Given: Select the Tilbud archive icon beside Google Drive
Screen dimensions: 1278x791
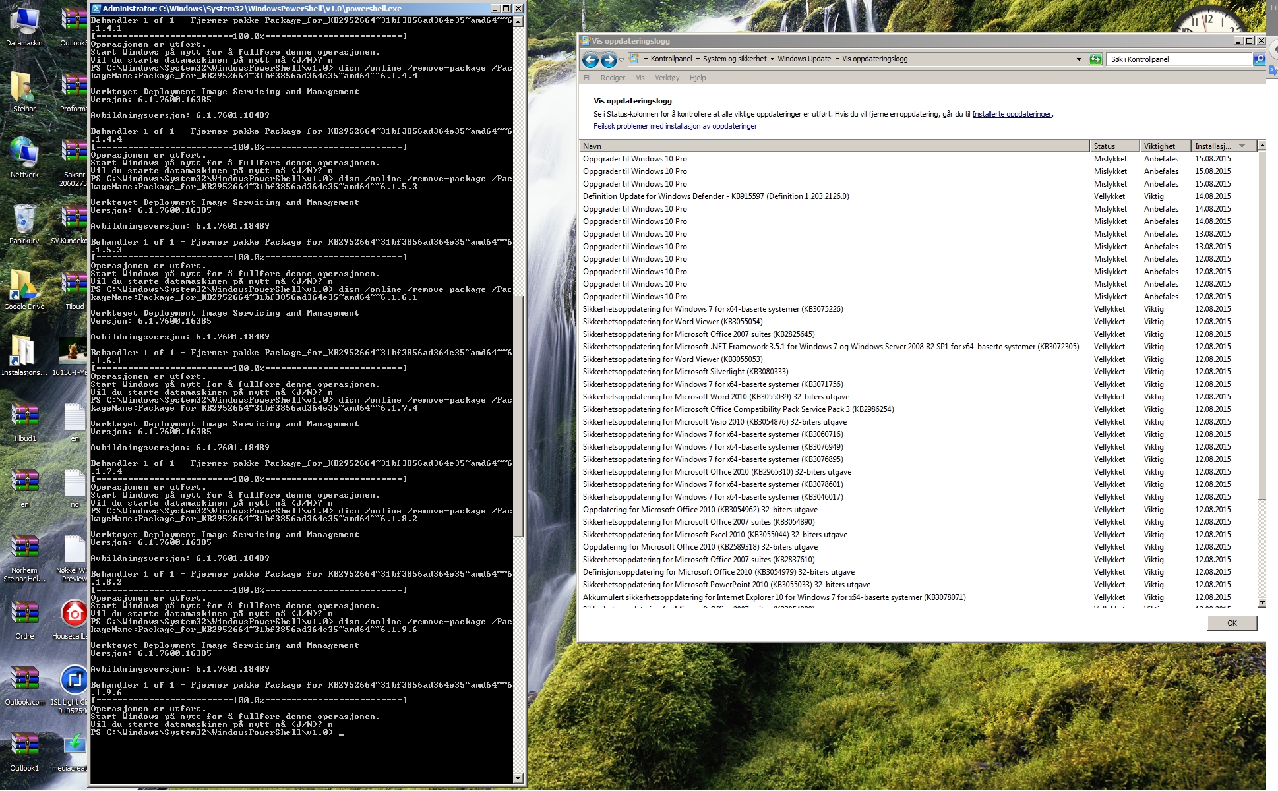Looking at the screenshot, I should pyautogui.click(x=75, y=290).
